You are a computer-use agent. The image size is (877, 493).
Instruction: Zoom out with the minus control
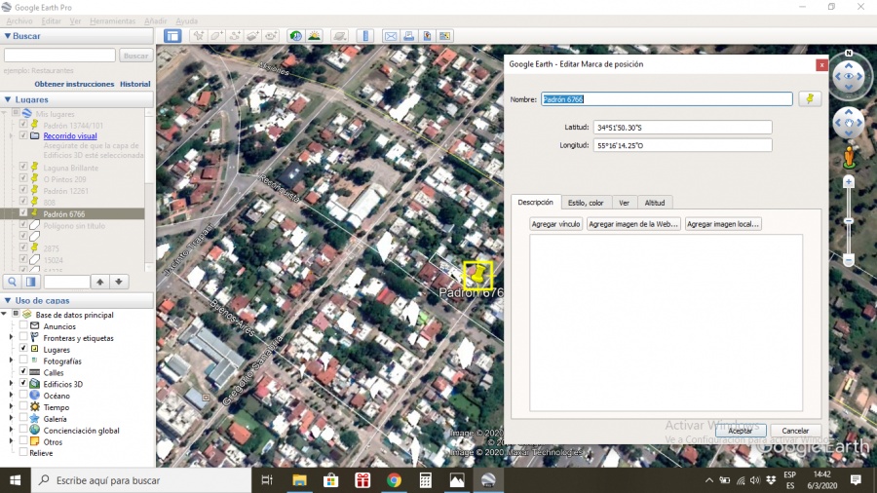pos(849,260)
